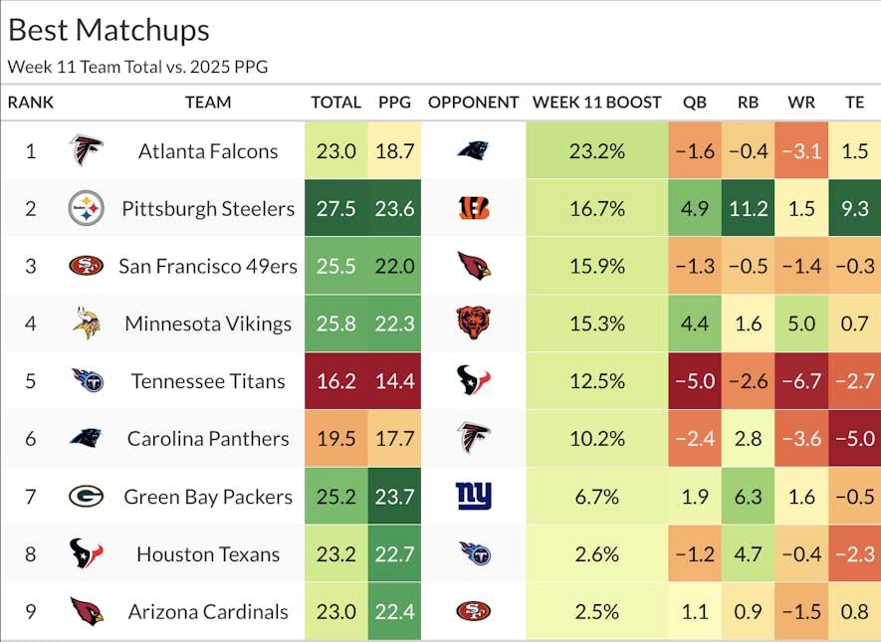Click the Falcons logo in the rank 1 row
This screenshot has height=642, width=881.
pyautogui.click(x=86, y=151)
